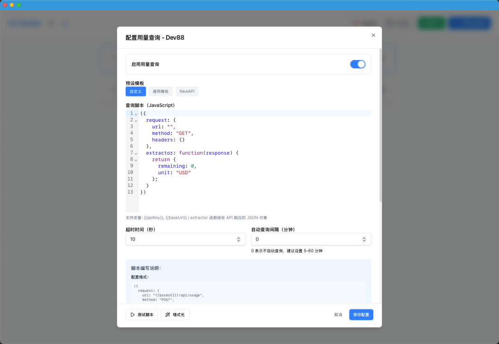Screen dimensions: 499x344
Task: Select the 自定义 preset template
Action: (x=135, y=91)
